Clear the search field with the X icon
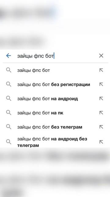 (101, 55)
